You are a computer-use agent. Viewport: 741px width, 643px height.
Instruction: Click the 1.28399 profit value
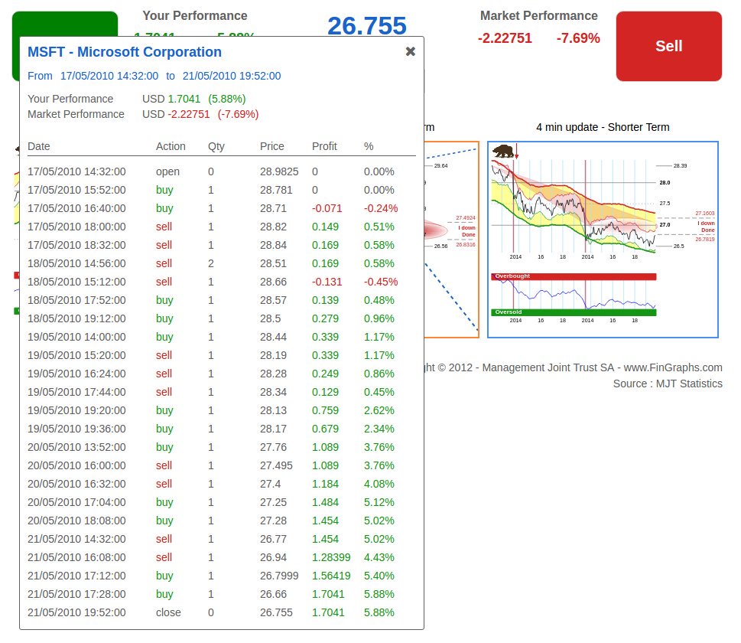(331, 557)
